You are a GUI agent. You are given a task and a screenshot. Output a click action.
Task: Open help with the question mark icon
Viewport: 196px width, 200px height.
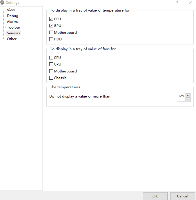click(x=177, y=3)
